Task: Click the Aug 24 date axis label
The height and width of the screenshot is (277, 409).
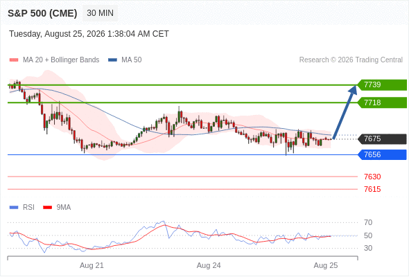Action: pos(209,265)
